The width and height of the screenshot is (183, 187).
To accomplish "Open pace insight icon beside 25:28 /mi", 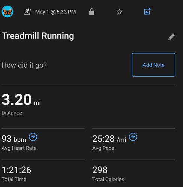I will (x=133, y=137).
